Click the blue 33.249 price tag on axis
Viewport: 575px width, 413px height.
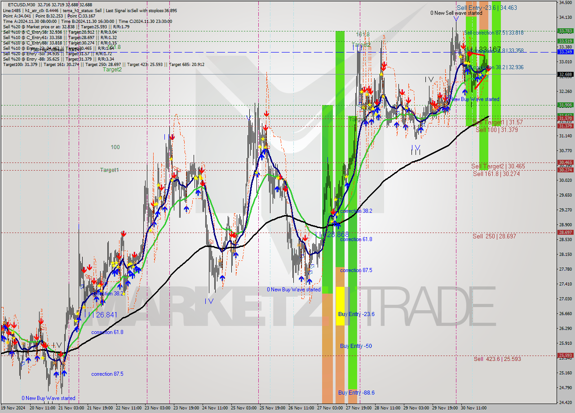click(x=565, y=52)
